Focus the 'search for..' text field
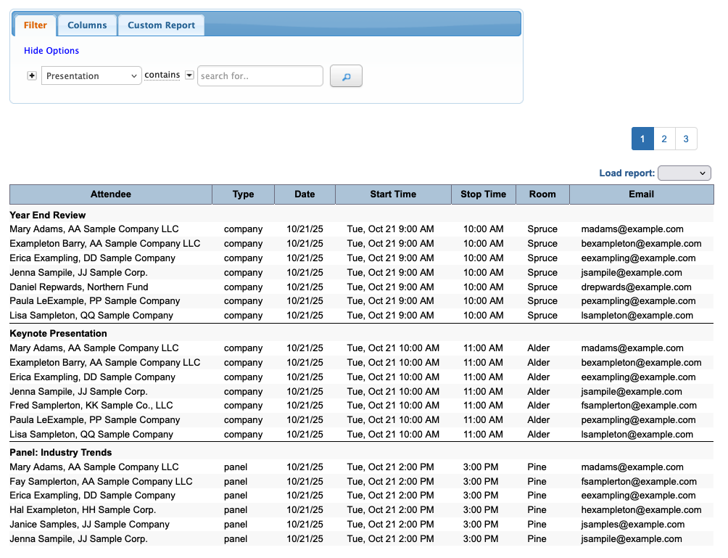The height and width of the screenshot is (558, 728). (x=260, y=76)
